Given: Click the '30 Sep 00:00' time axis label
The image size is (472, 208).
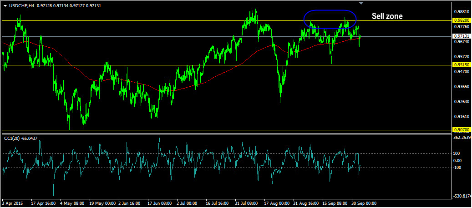Looking at the screenshot, I should click(x=363, y=204).
